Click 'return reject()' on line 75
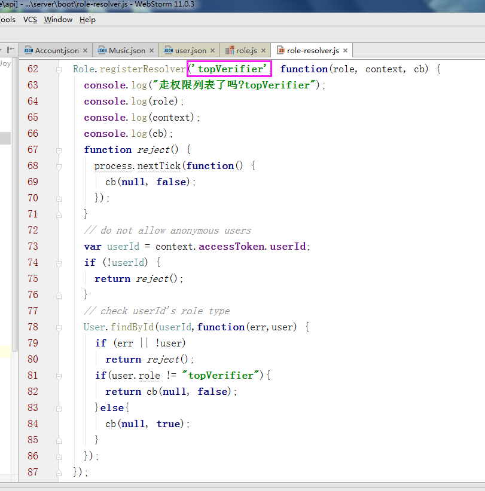The height and width of the screenshot is (491, 485). click(x=139, y=279)
